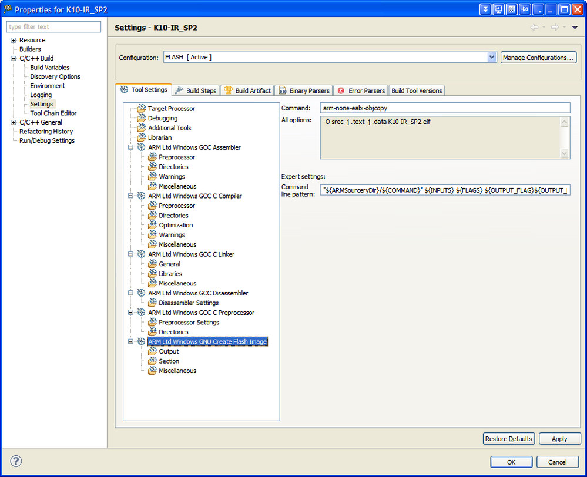This screenshot has width=587, height=477.
Task: Collapse the C/C++ Build tree node
Action: tap(14, 58)
